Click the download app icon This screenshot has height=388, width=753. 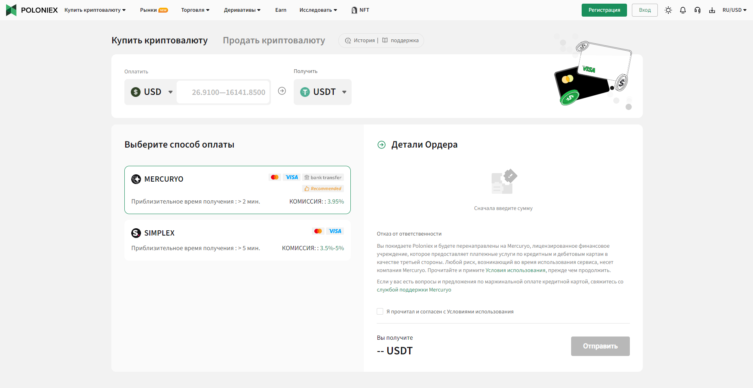pyautogui.click(x=712, y=10)
